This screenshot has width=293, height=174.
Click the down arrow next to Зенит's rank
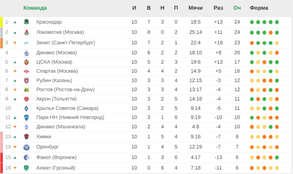pyautogui.click(x=15, y=43)
